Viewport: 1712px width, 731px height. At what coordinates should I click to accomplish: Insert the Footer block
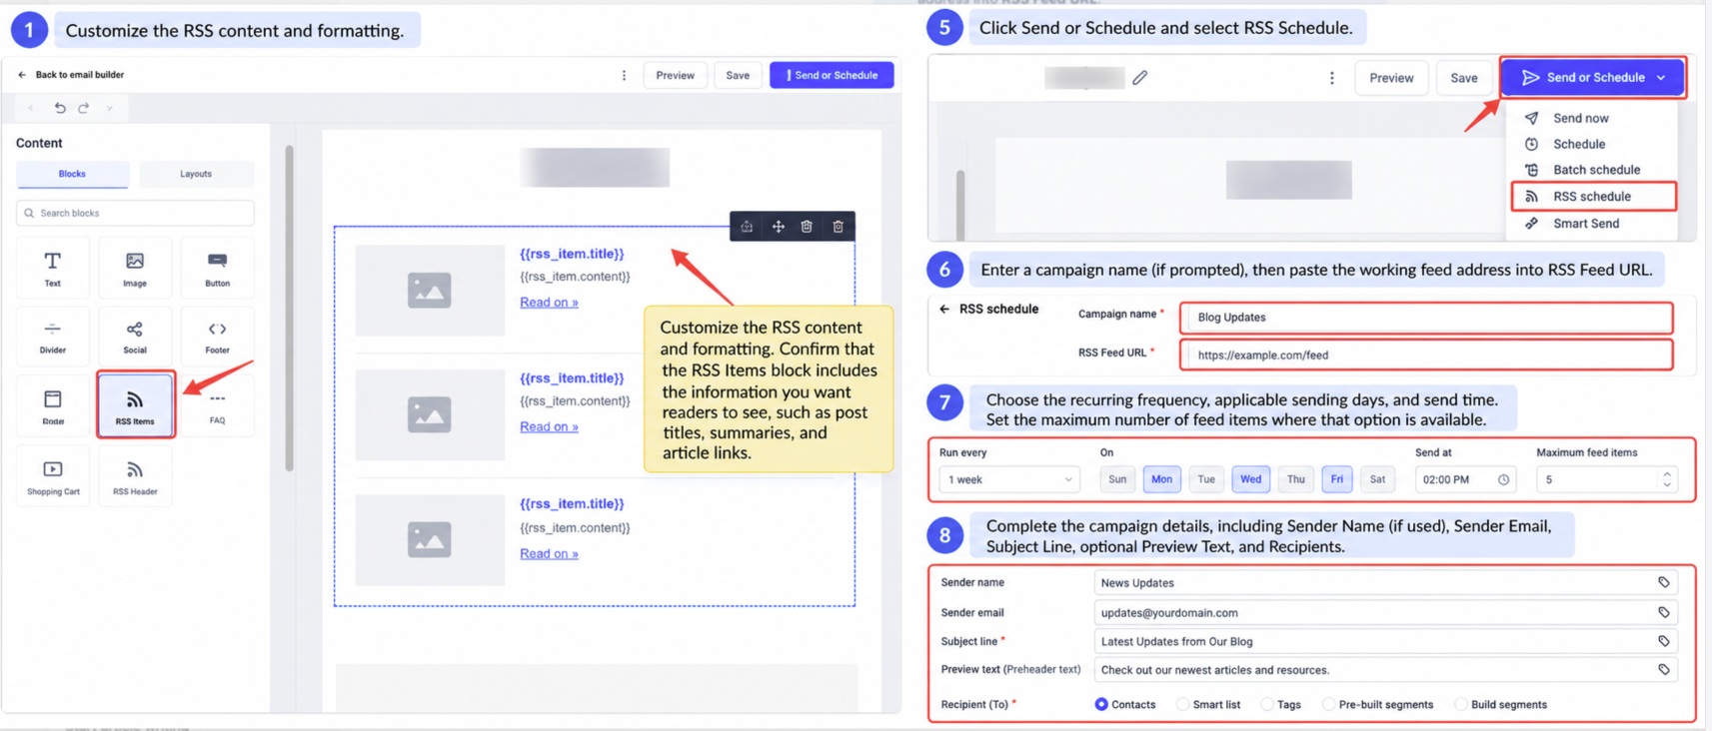click(217, 337)
